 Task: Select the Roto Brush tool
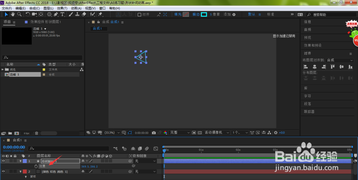[92, 14]
